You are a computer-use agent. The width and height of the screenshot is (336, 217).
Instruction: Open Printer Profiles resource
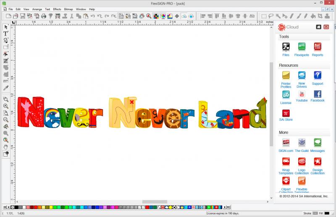[286, 80]
